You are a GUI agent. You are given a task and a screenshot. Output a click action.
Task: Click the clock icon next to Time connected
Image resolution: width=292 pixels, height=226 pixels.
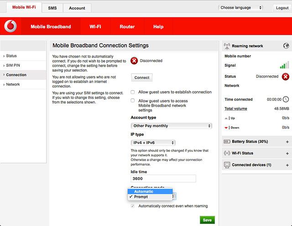pos(286,99)
